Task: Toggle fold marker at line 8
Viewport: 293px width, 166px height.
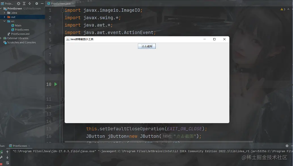Action: [63, 62]
